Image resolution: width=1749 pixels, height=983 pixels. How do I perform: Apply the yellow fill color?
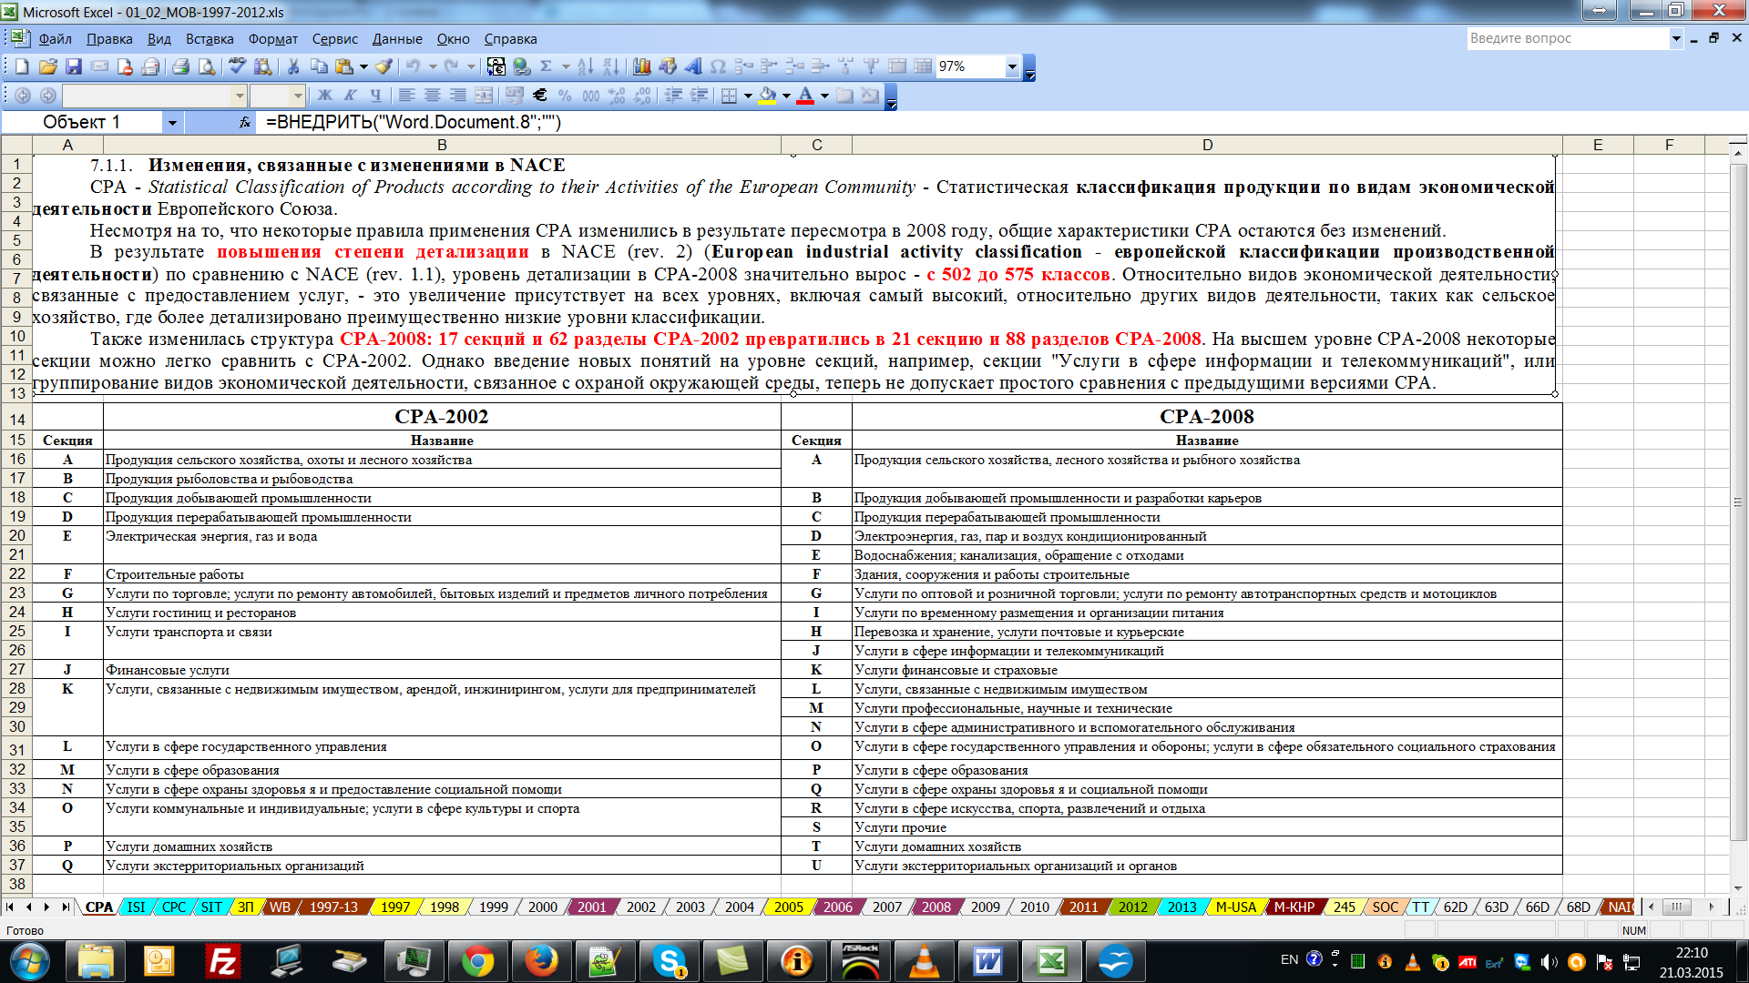coord(767,96)
